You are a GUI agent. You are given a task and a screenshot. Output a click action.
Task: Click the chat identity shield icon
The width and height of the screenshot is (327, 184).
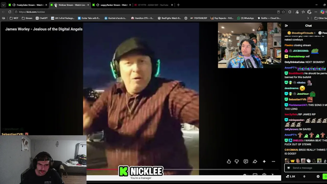tap(289, 168)
